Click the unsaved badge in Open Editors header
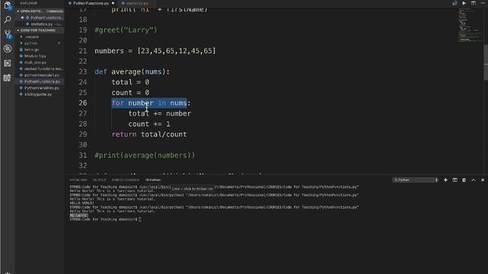Image resolution: width=488 pixels, height=274 pixels. pyautogui.click(x=55, y=11)
